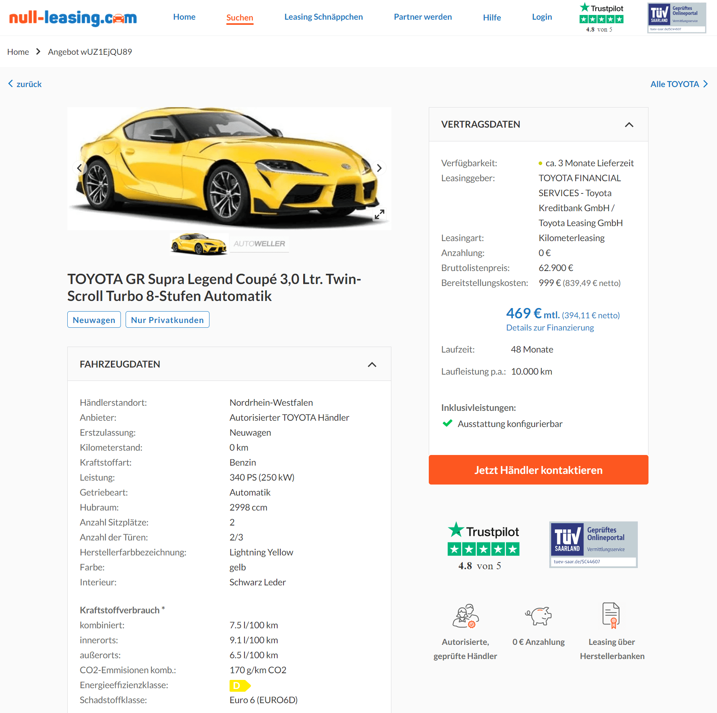Open Details zur Finanzierung link

click(x=550, y=327)
